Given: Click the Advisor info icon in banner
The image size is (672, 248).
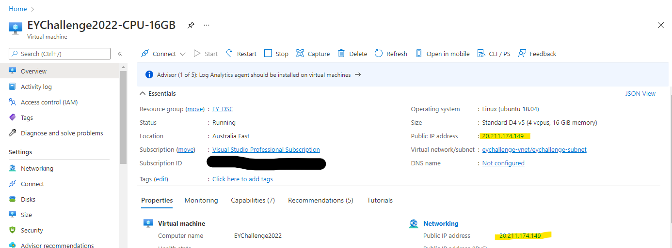Looking at the screenshot, I should tap(149, 75).
